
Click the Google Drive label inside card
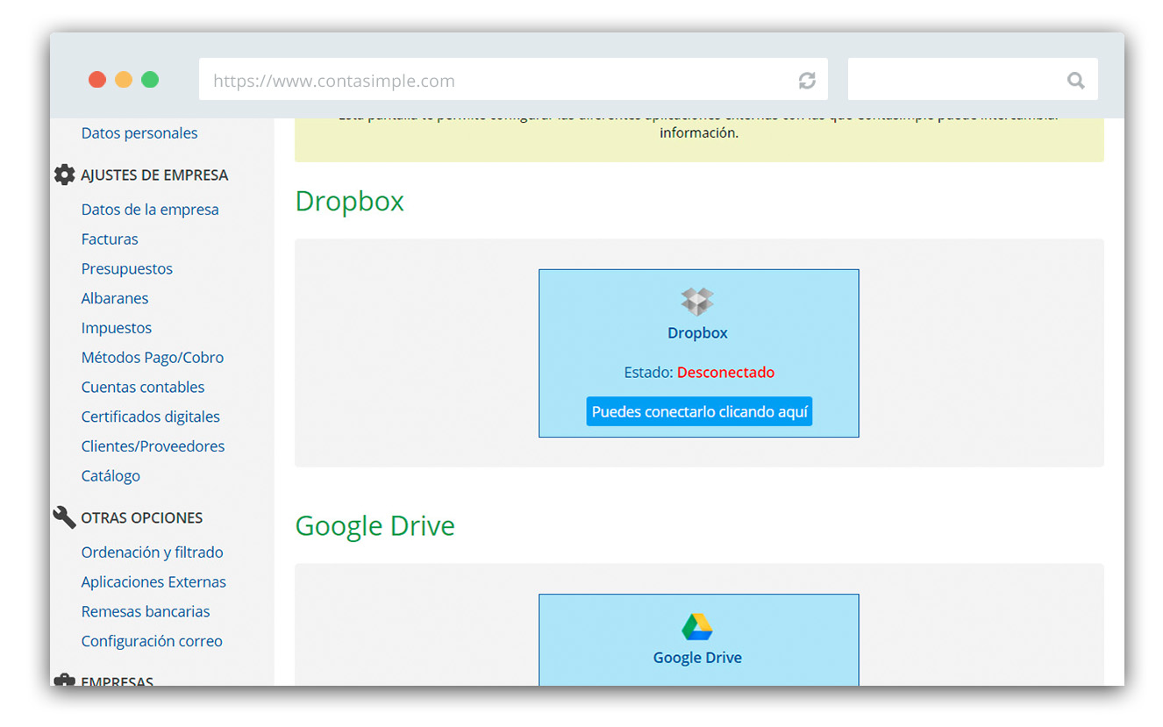698,659
